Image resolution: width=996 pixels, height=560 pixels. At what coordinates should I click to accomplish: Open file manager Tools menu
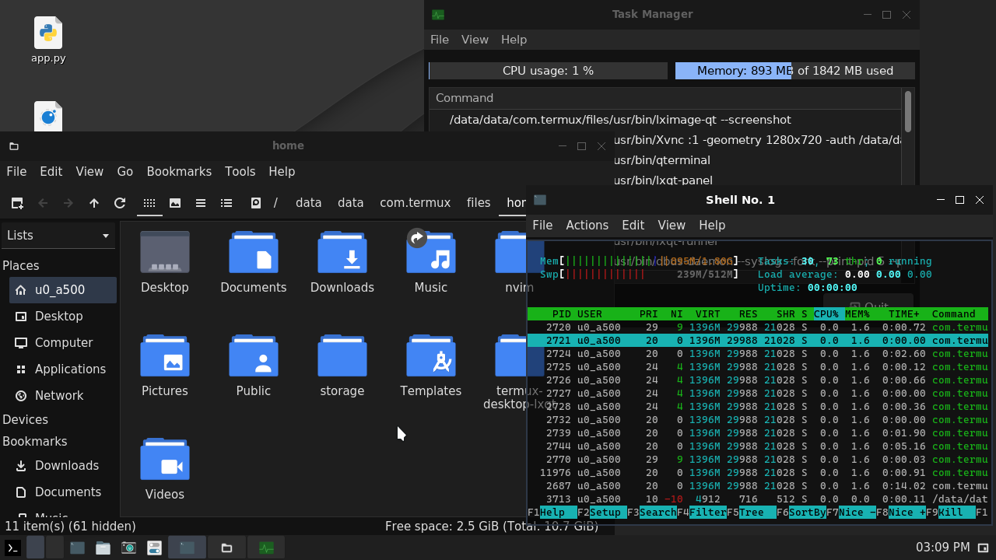(240, 171)
